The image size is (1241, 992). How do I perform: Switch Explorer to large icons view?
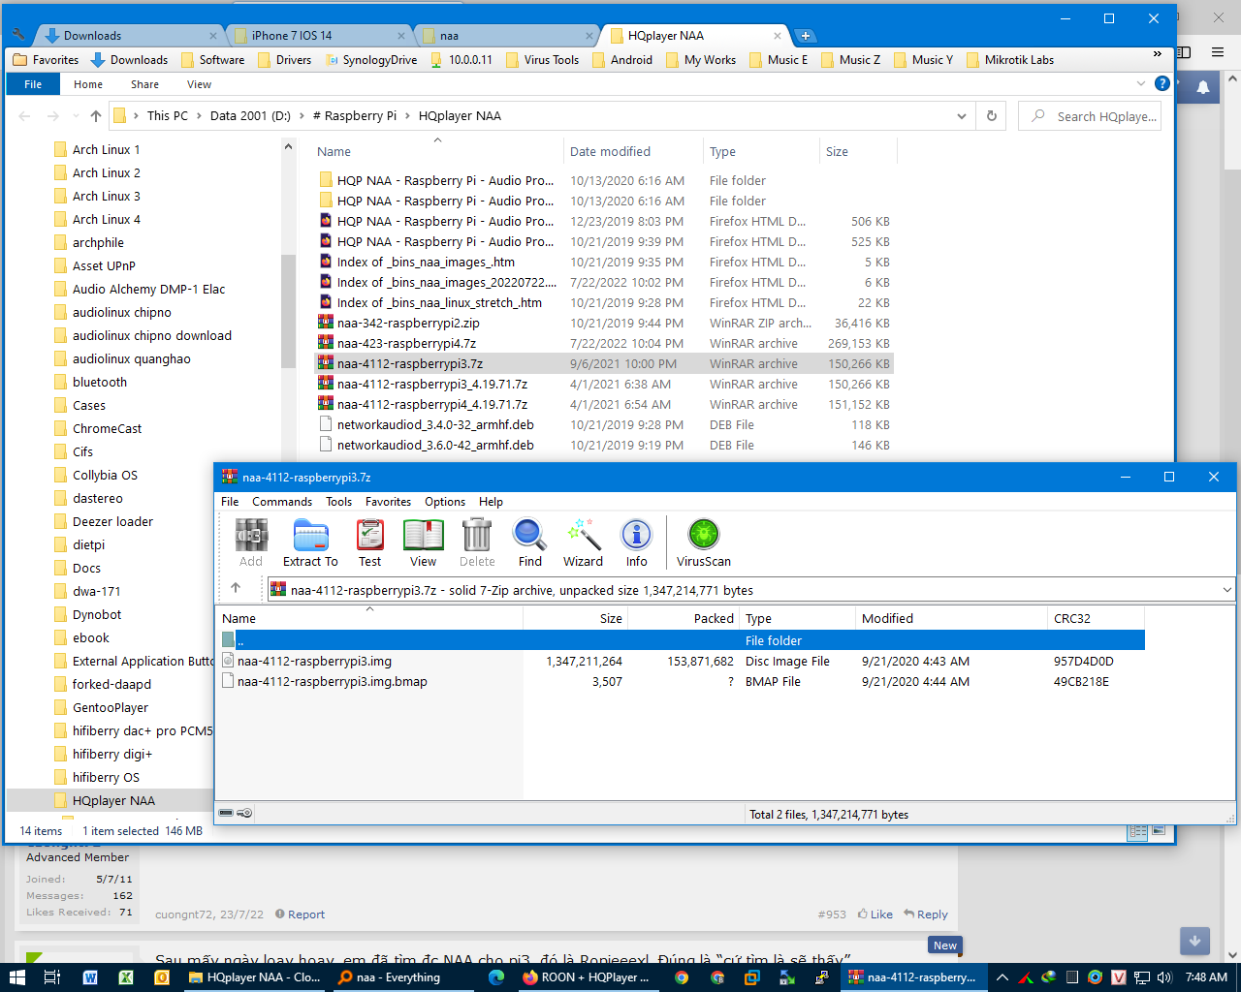pyautogui.click(x=1159, y=831)
